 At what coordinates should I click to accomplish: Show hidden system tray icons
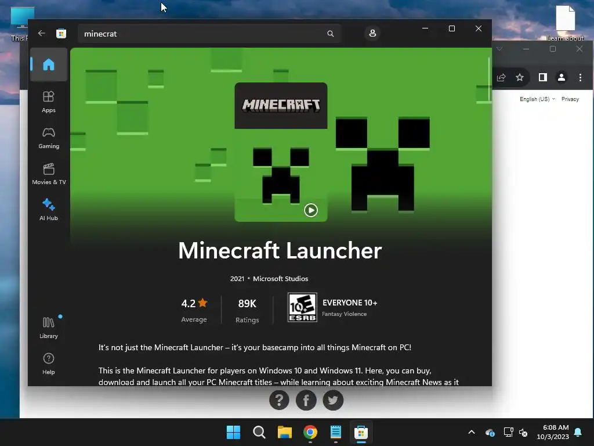tap(472, 432)
